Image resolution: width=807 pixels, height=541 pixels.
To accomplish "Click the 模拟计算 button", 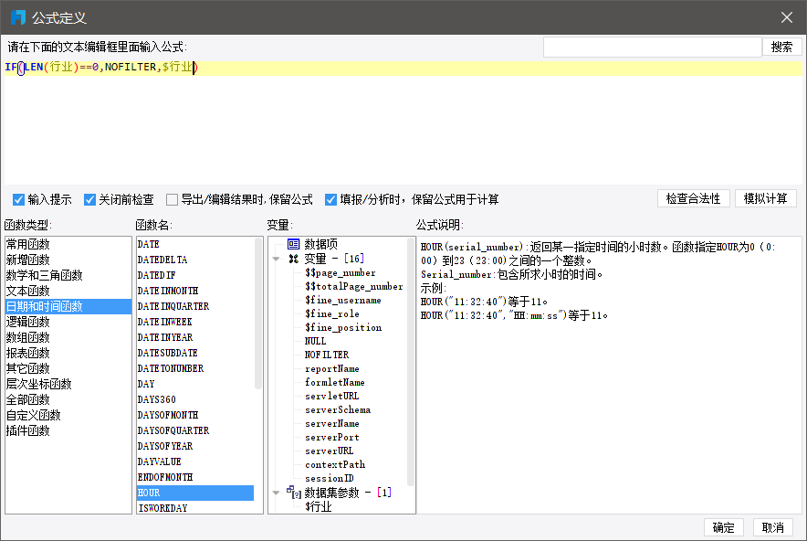I will [x=765, y=198].
